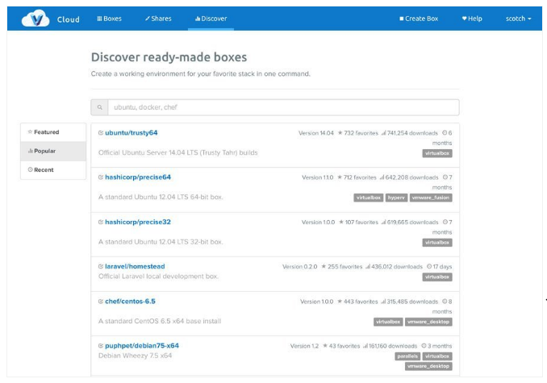Click virtualbox tag on hashicorp/precise64
The width and height of the screenshot is (547, 383).
tap(369, 198)
